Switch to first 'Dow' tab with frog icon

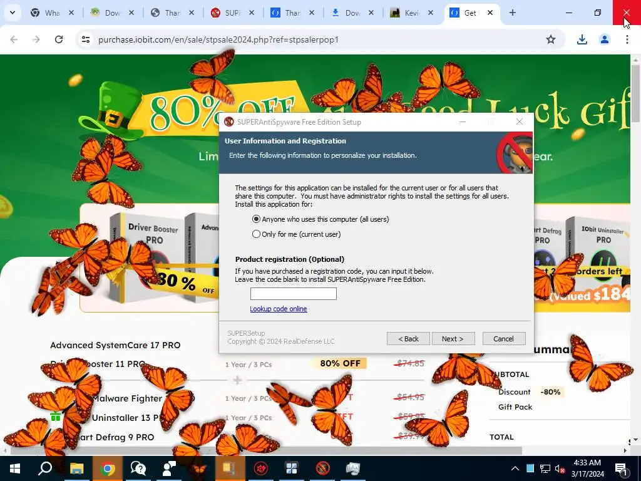(x=105, y=13)
